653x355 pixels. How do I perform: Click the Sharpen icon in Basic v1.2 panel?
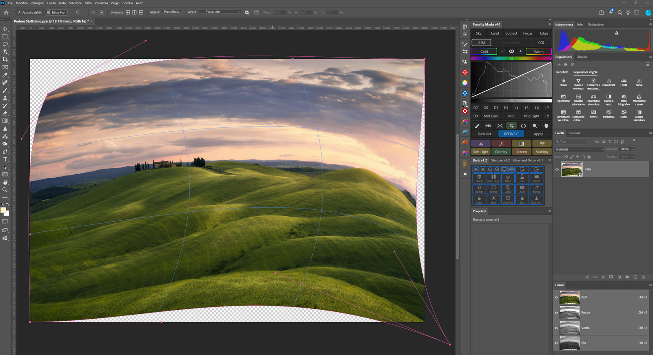[536, 200]
